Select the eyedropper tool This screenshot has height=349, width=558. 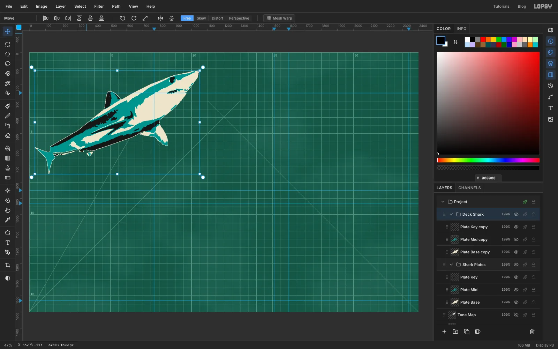pos(8,220)
